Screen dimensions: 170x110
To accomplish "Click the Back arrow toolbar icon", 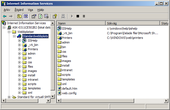I will pos(5,16).
